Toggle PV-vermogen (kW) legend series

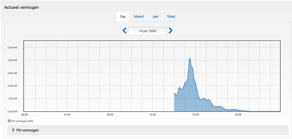[20, 121]
